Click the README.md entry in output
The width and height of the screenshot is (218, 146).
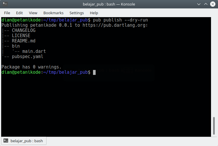[x=24, y=41]
